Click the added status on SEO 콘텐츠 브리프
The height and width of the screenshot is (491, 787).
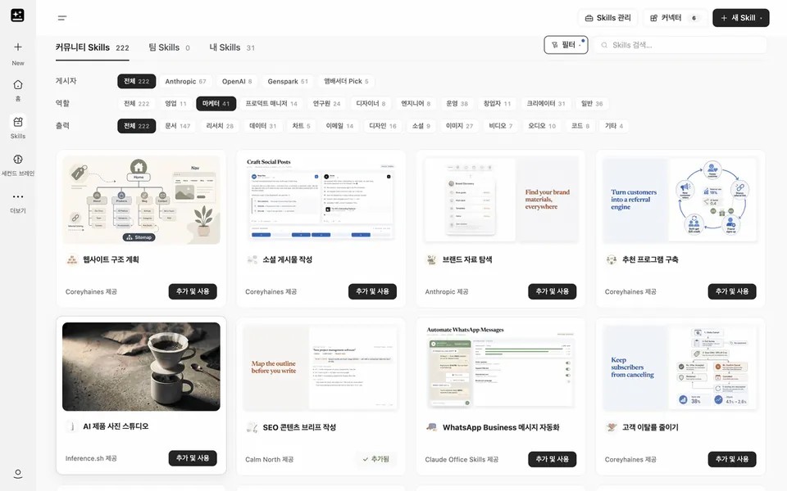pyautogui.click(x=376, y=459)
